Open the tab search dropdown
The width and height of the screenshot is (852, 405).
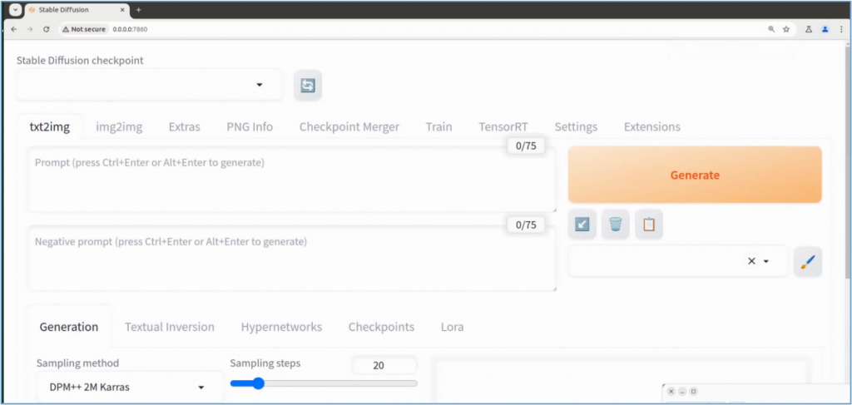tap(15, 10)
